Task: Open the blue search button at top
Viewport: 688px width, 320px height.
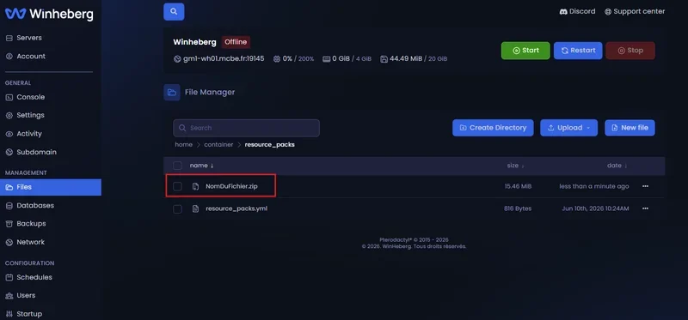Action: point(174,12)
